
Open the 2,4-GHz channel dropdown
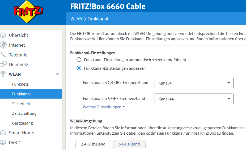pos(194,83)
